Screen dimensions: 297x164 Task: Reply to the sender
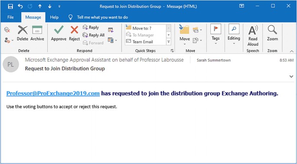(91, 27)
